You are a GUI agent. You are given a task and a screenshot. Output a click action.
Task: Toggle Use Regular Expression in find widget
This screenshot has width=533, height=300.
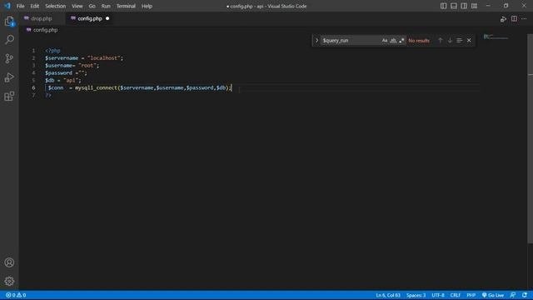click(x=401, y=41)
